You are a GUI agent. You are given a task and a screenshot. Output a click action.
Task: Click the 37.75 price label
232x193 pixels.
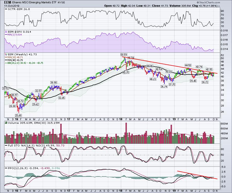coord(172,84)
